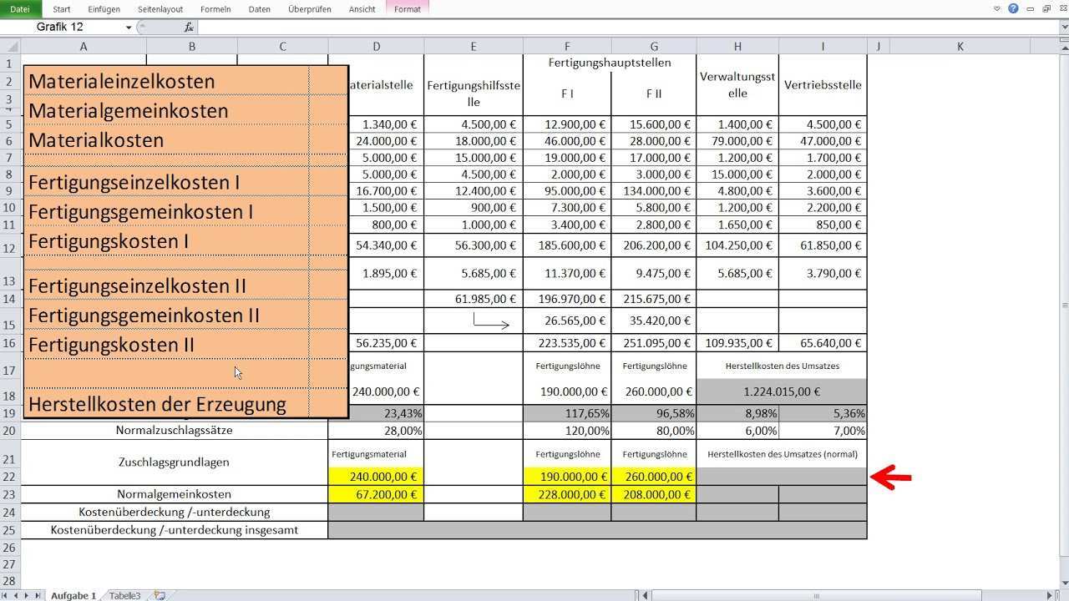
Task: Open the Excel help question mark icon
Action: [1013, 8]
